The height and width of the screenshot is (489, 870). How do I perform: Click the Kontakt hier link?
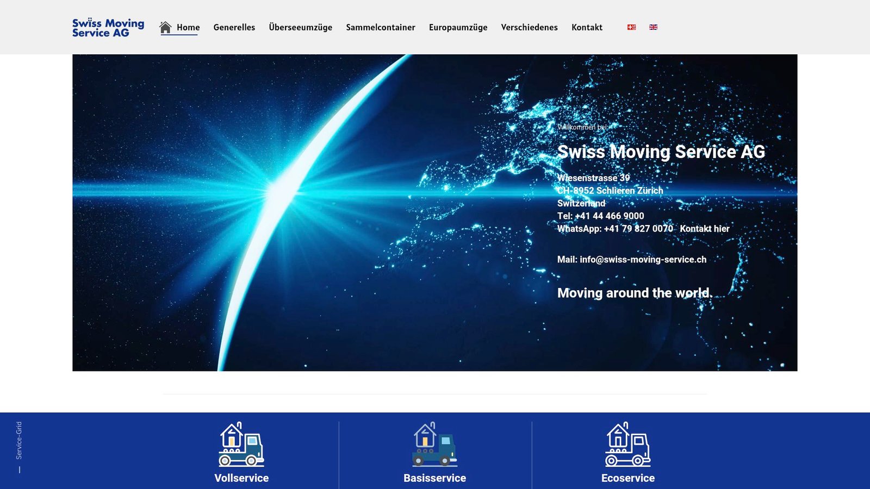705,229
